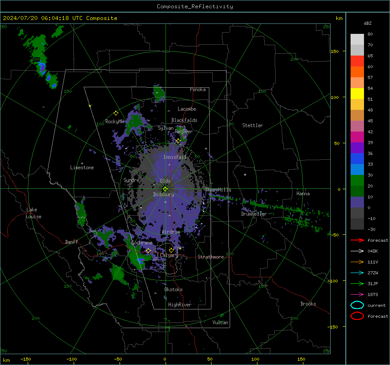Click the green 31JP arrow legend icon

pyautogui.click(x=357, y=283)
